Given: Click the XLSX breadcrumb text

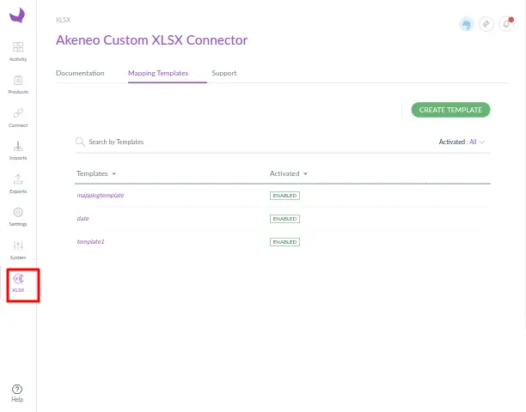Looking at the screenshot, I should pos(63,20).
